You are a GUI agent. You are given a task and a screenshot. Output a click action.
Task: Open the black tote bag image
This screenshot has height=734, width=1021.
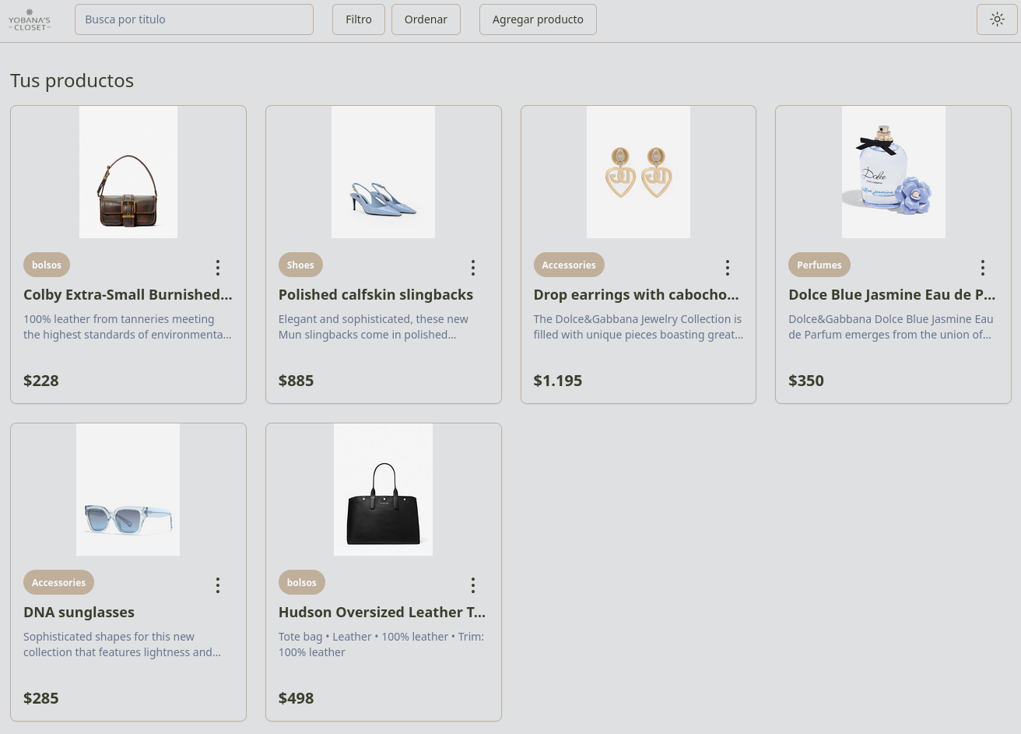click(383, 490)
